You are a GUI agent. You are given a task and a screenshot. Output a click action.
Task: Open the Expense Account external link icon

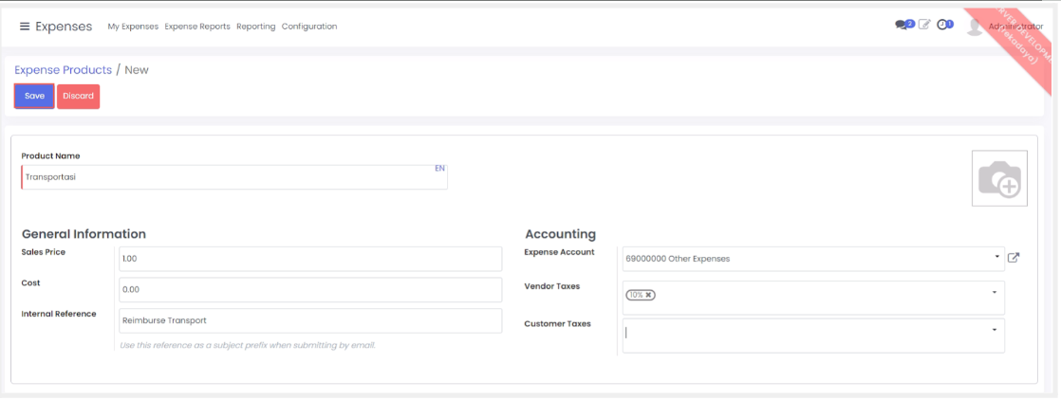pos(1014,258)
